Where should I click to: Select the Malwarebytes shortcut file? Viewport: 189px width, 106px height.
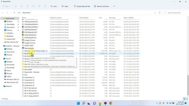pos(29,48)
